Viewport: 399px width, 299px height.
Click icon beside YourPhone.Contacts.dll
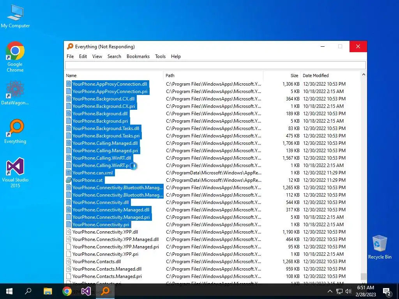pyautogui.click(x=69, y=261)
